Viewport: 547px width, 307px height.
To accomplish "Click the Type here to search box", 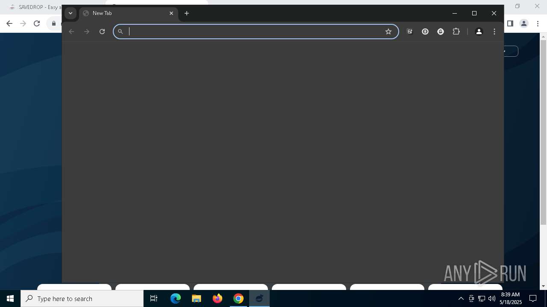I will coord(82,298).
